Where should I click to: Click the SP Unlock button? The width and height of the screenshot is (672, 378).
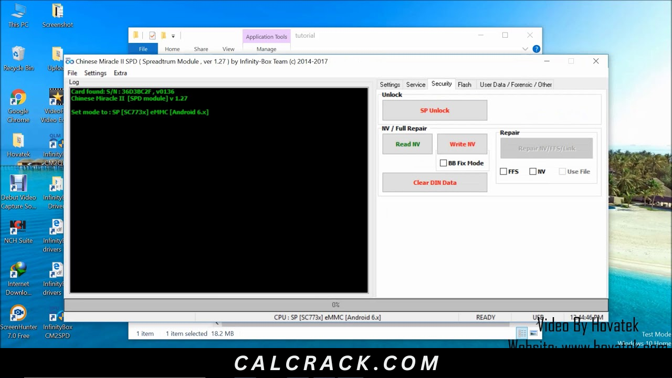[435, 111]
